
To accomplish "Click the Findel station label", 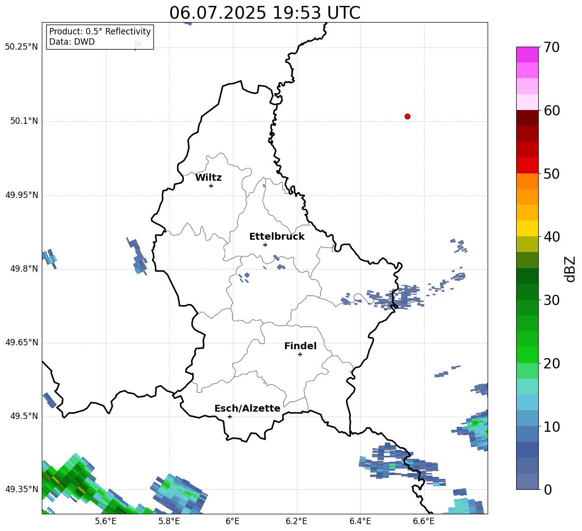I will click(300, 346).
